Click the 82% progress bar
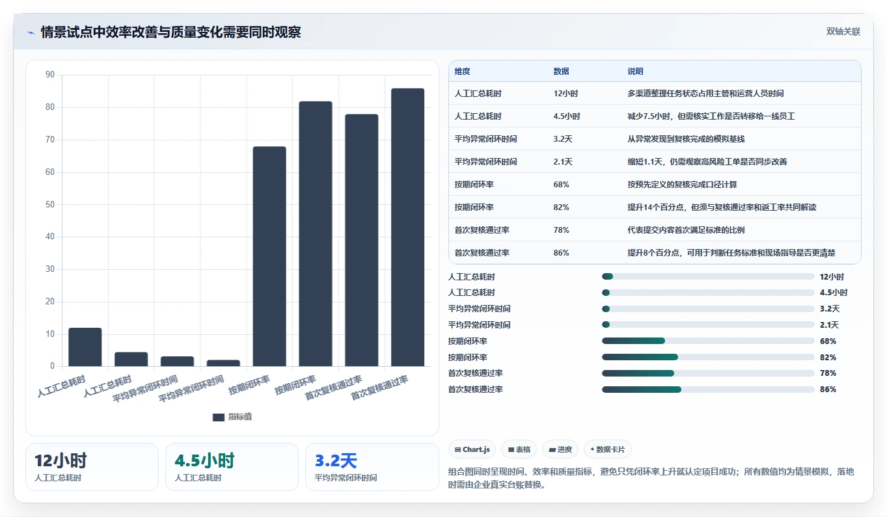Viewport: 887px width, 517px height. tap(708, 357)
